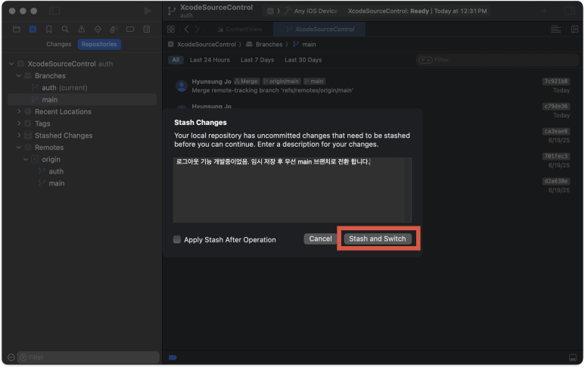Screen dimensions: 585x368
Task: Click the origin/main tag on the merge commit
Action: [x=281, y=81]
